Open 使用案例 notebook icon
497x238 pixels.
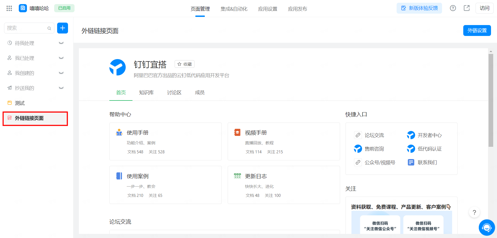119,176
